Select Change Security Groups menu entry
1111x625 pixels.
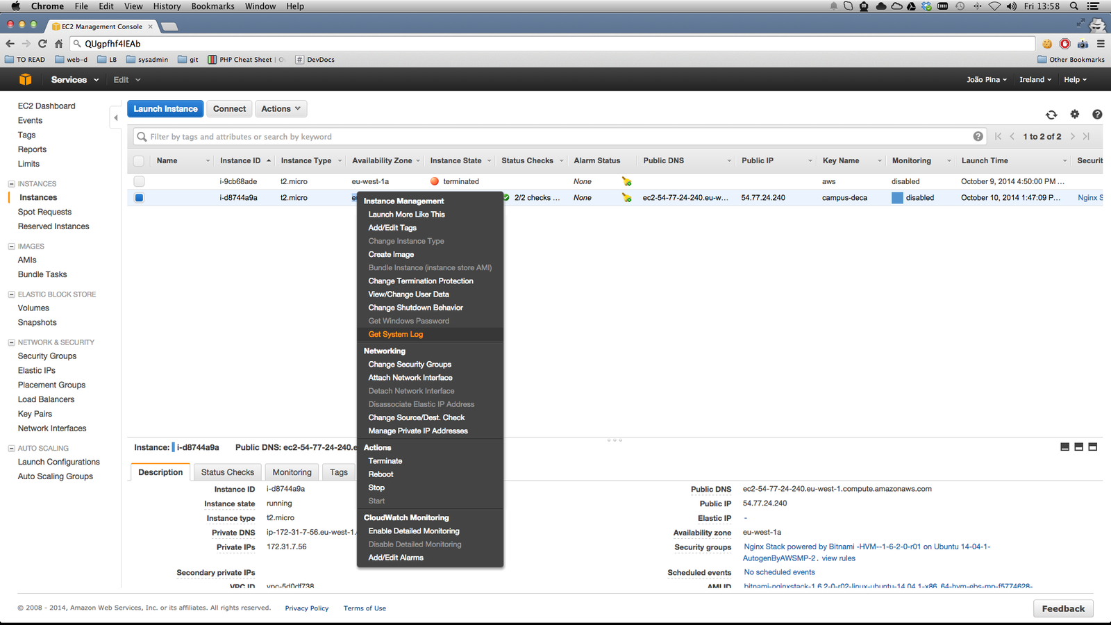pos(410,365)
